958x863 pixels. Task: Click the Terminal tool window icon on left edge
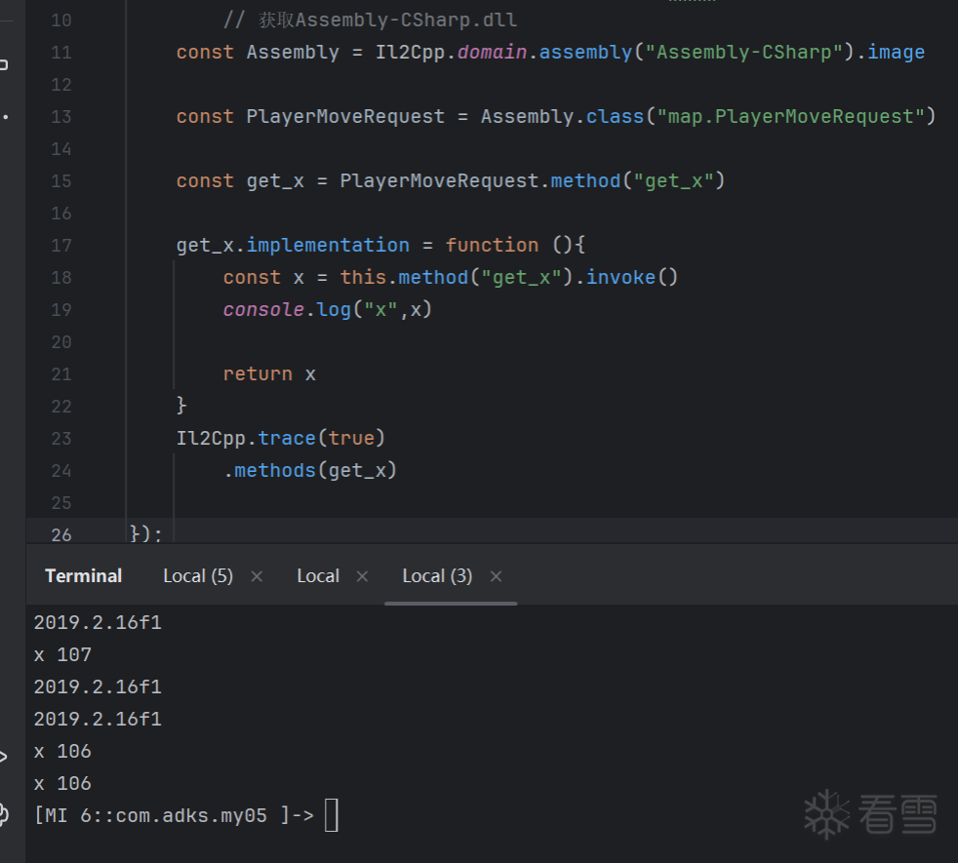tap(4, 756)
